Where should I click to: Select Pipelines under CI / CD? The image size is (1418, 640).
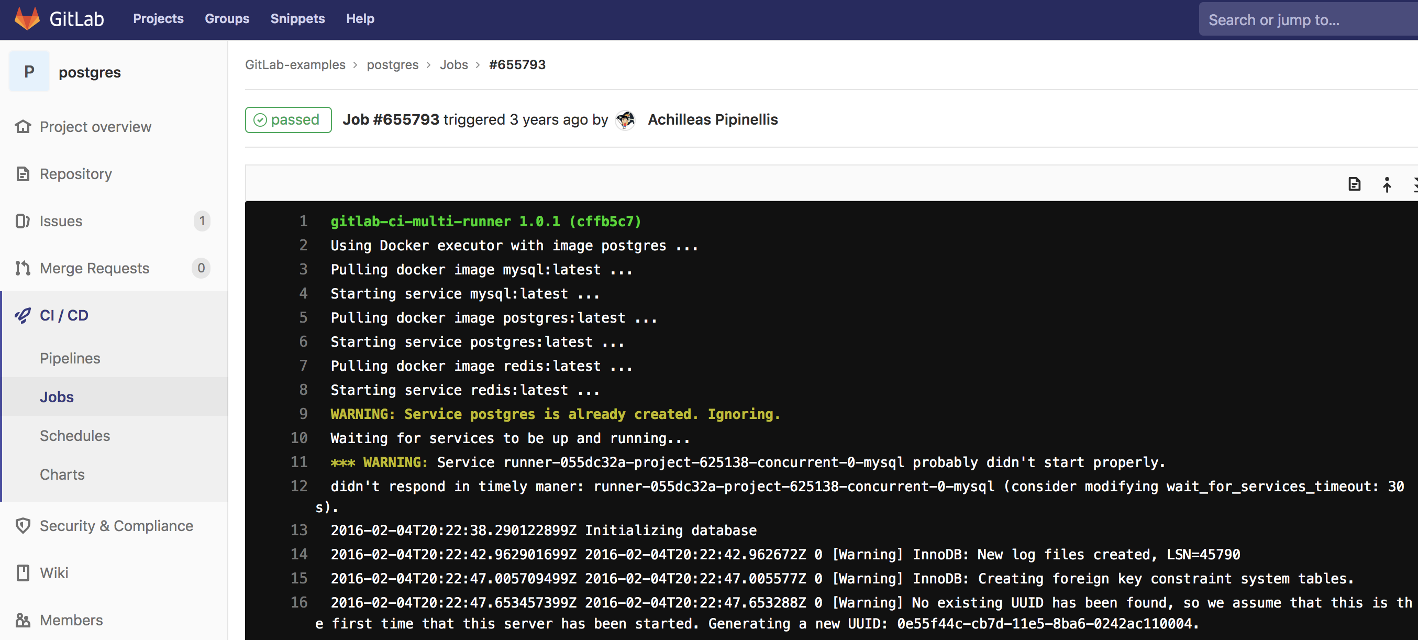[x=70, y=359]
